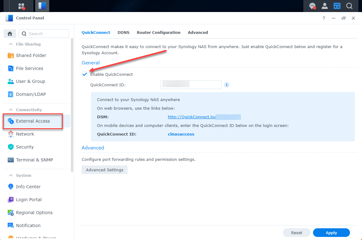
Task: Click the Domain/LDAP icon
Action: coord(10,94)
